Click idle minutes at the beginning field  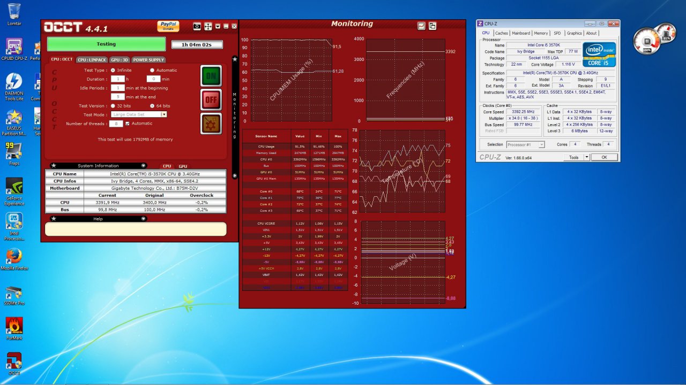click(x=117, y=88)
